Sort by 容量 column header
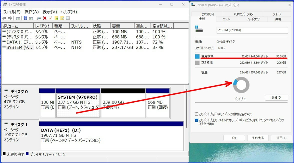The width and height of the screenshot is (294, 163). [x=122, y=26]
